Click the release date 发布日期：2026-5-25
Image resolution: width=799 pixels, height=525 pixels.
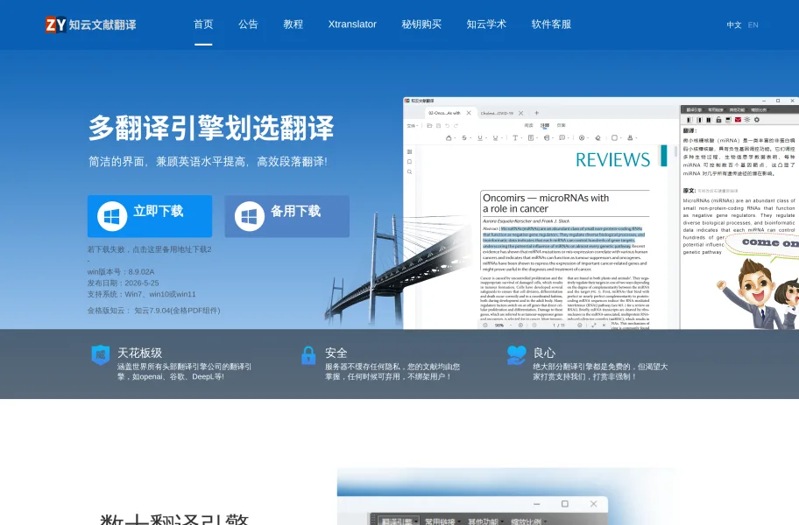point(123,283)
